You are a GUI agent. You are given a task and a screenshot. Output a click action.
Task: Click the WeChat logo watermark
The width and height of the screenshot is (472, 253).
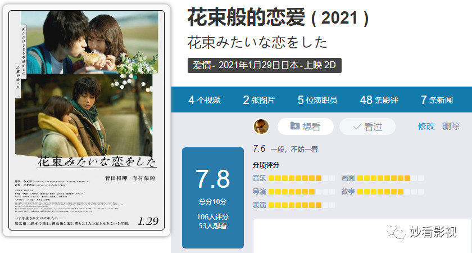tap(396, 231)
